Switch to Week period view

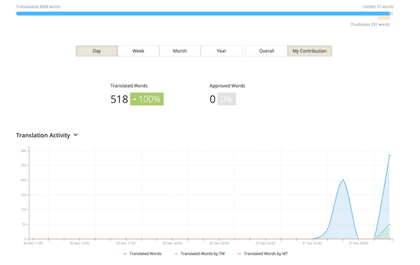[138, 51]
